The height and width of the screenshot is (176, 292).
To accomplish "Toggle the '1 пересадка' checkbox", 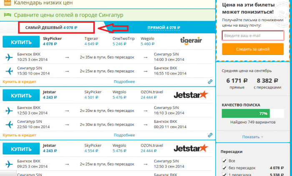I will [225, 174].
